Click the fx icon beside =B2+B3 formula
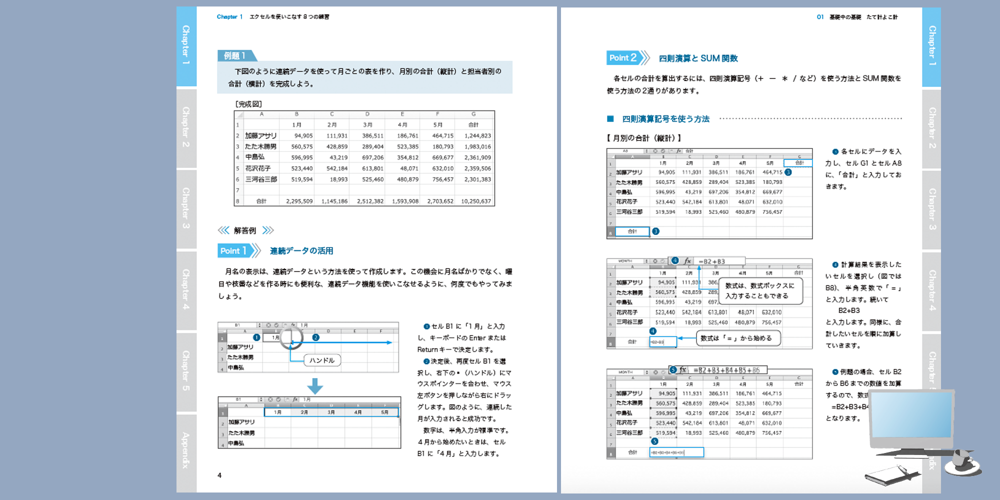The width and height of the screenshot is (1000, 500). click(687, 261)
